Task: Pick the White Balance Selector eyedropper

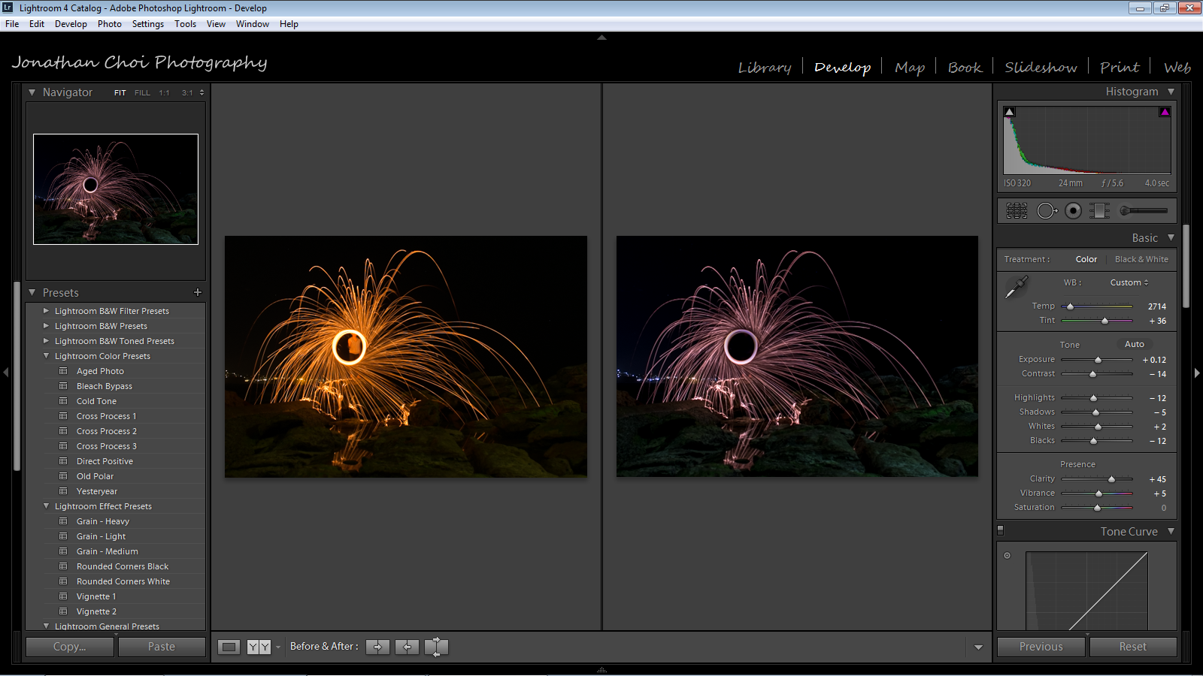Action: [x=1017, y=286]
